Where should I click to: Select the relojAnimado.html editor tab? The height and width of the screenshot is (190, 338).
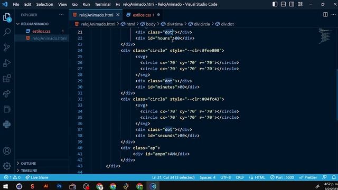pyautogui.click(x=96, y=15)
